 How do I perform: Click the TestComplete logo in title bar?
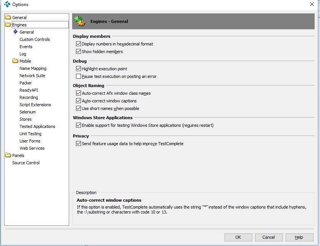[7, 5]
